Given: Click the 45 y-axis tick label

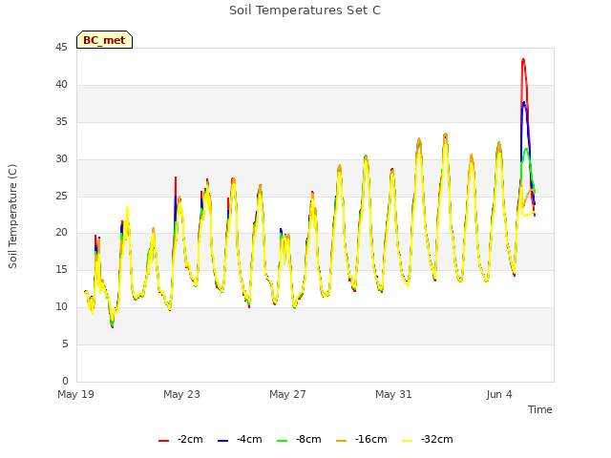Looking at the screenshot, I should click(x=61, y=48).
